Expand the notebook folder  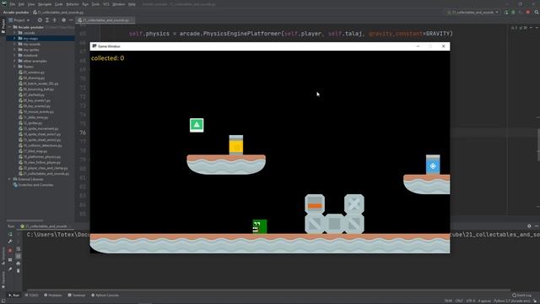(x=14, y=56)
